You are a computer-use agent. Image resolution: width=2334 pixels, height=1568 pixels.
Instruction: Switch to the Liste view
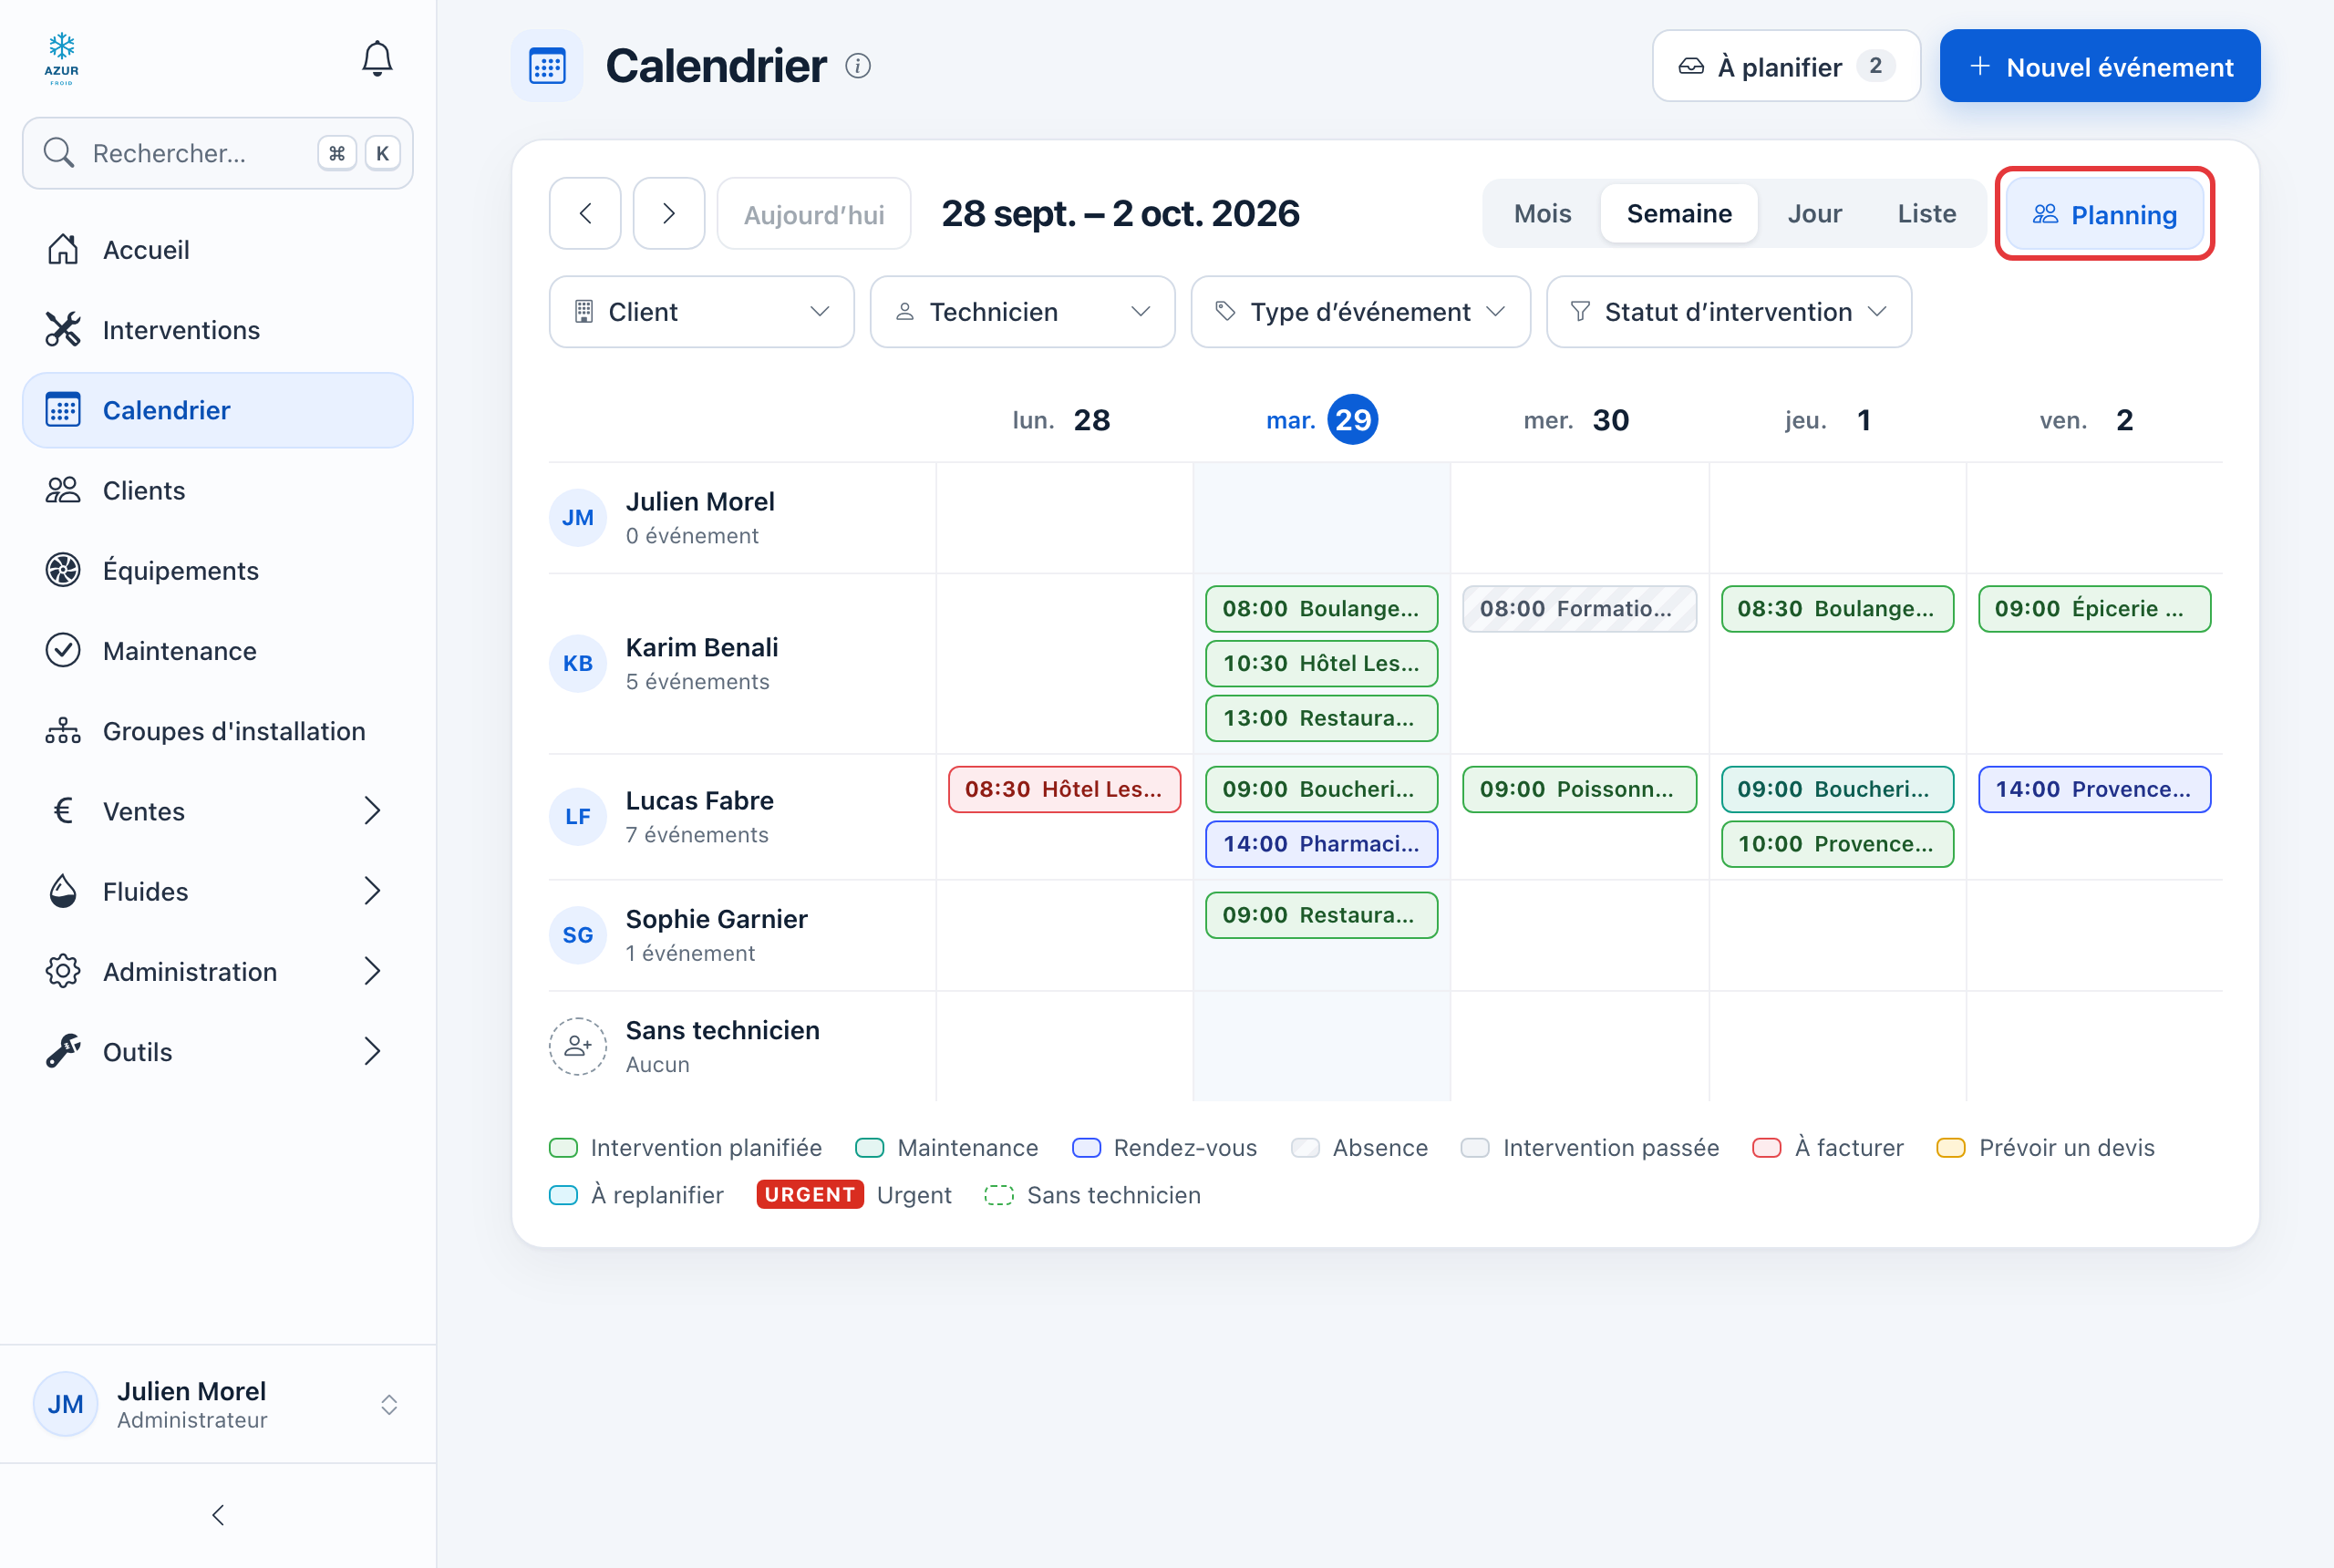(1926, 213)
